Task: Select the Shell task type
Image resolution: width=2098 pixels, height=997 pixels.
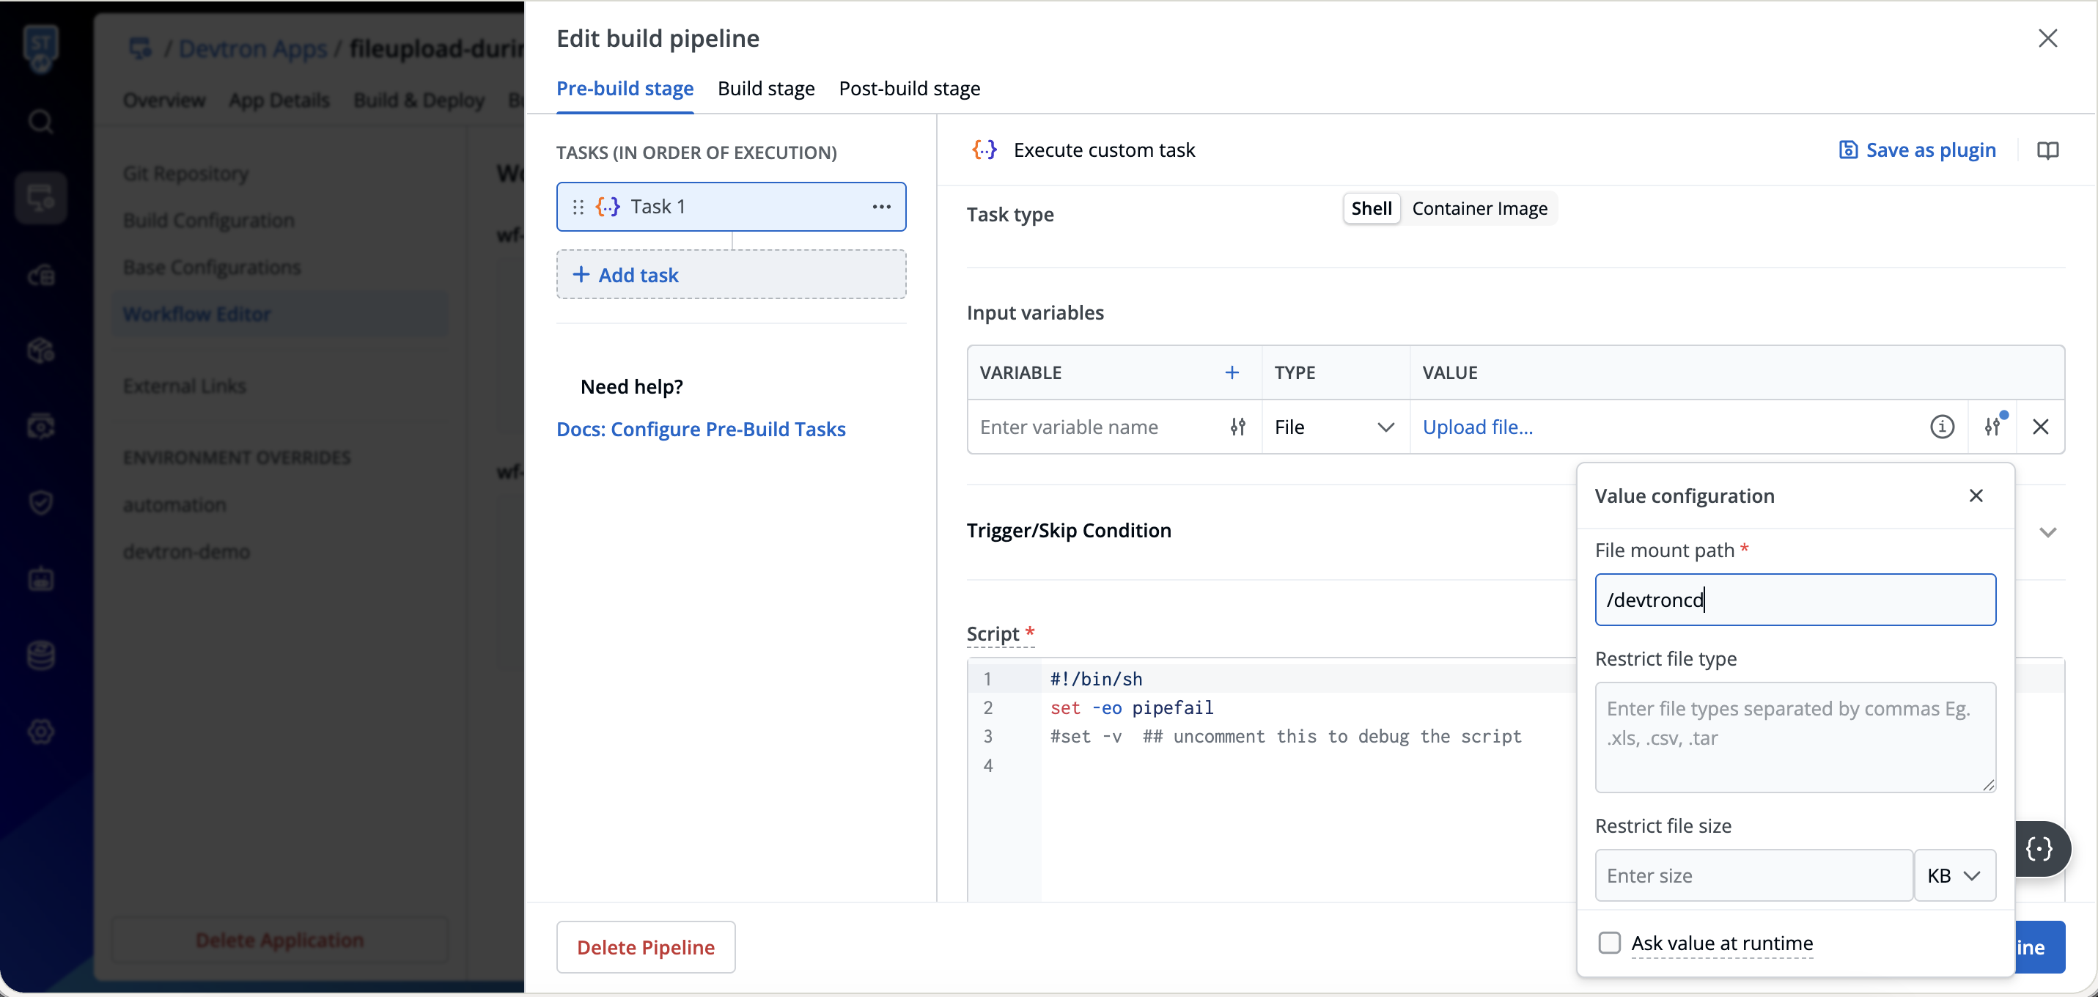Action: coord(1372,208)
